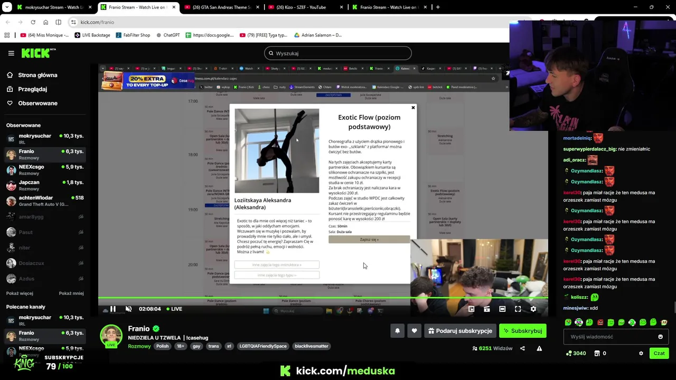This screenshot has height=380, width=676.
Task: Jump to LIVE position indicator
Action: 174,309
